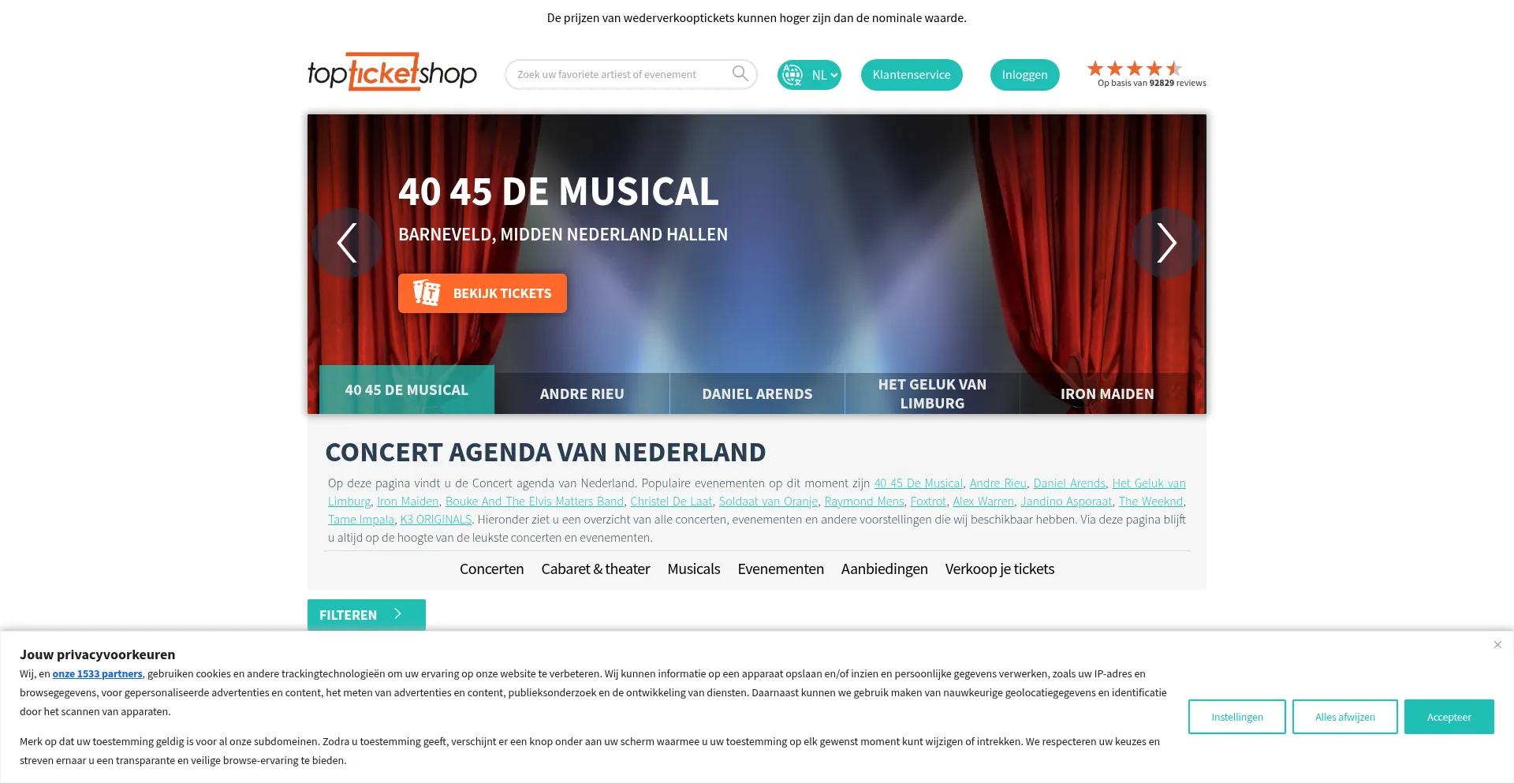Click the ticket icon on Bekijk Tickets
The height and width of the screenshot is (783, 1514).
click(x=427, y=293)
